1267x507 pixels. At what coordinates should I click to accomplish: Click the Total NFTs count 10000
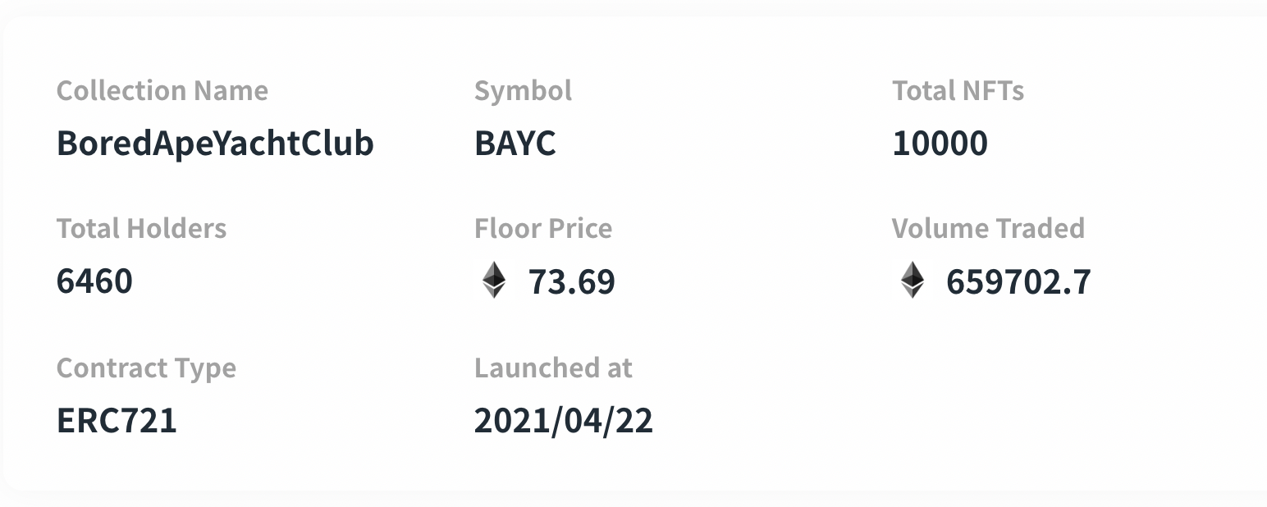940,144
